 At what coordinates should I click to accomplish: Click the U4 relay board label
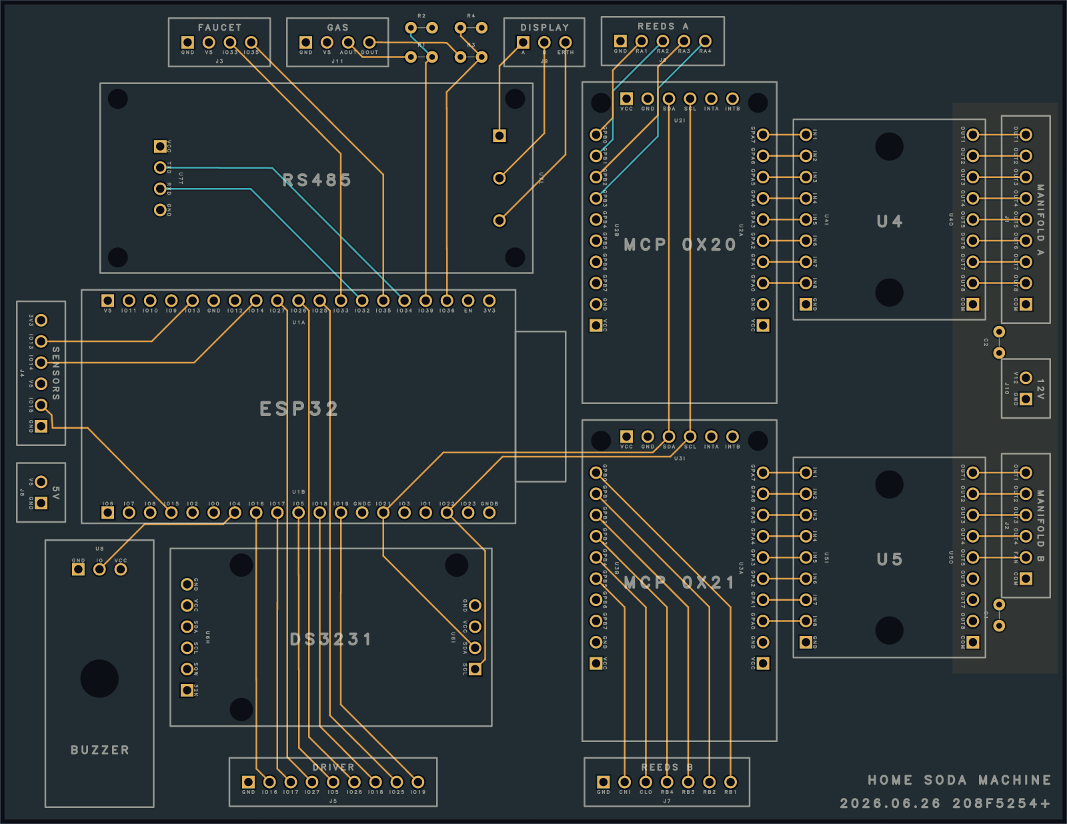890,221
